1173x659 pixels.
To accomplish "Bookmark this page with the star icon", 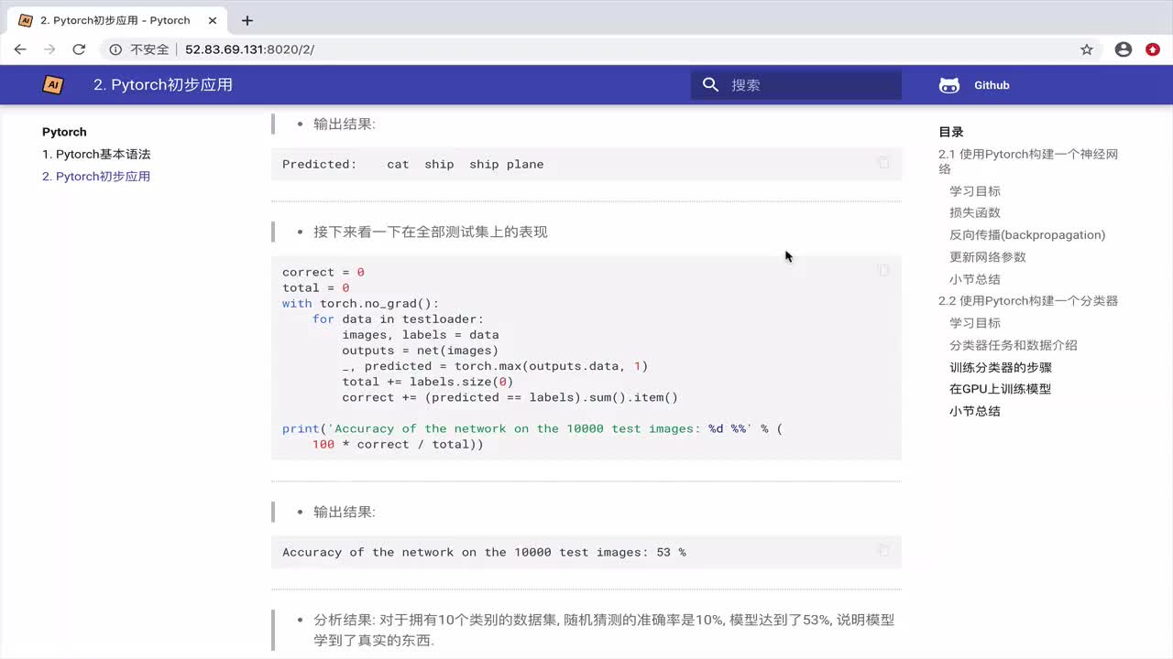I will (1087, 49).
